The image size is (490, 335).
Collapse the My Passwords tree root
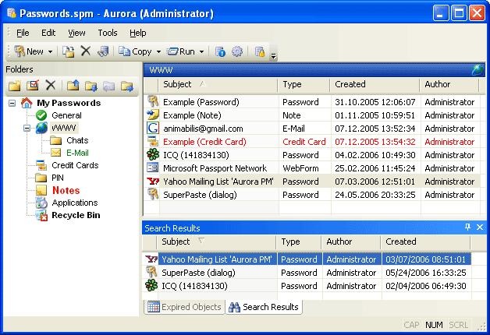pyautogui.click(x=12, y=103)
